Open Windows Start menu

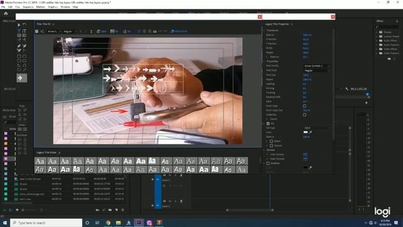(5, 223)
